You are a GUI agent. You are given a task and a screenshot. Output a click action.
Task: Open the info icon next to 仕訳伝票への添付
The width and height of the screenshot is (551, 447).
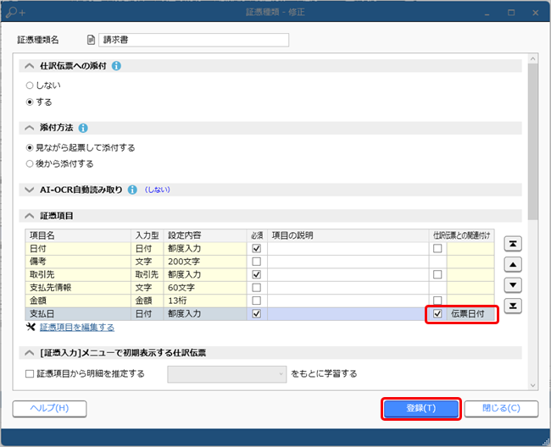coord(116,66)
